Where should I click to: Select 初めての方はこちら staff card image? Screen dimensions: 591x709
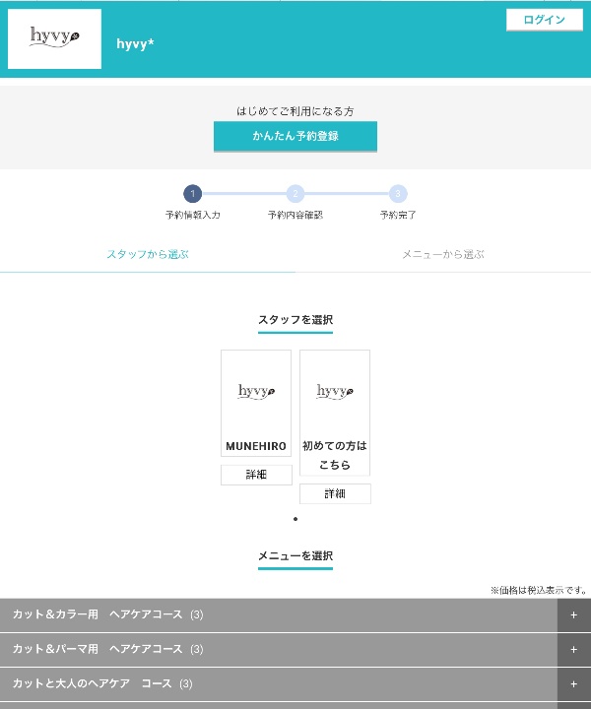(335, 392)
